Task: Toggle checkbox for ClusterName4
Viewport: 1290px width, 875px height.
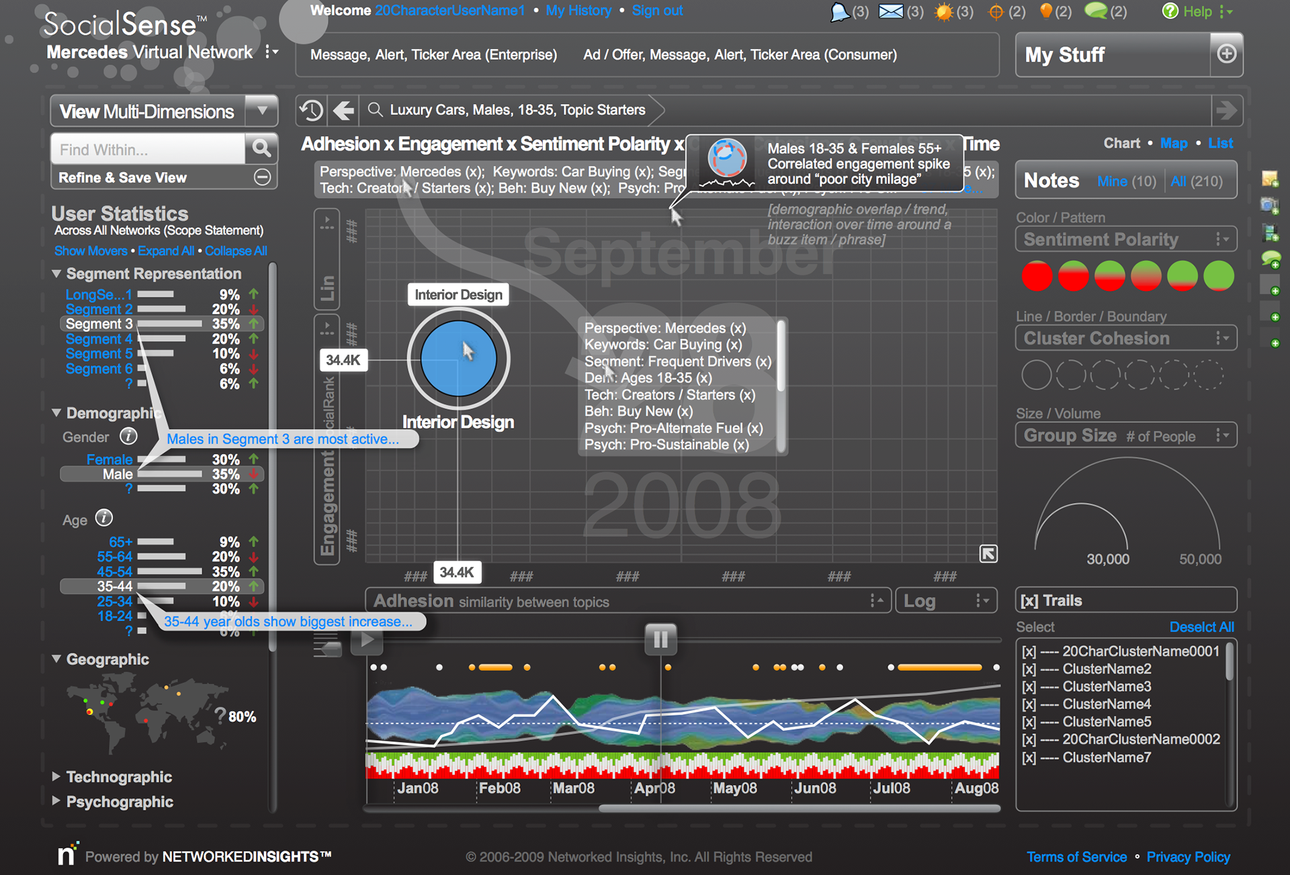Action: point(1029,704)
